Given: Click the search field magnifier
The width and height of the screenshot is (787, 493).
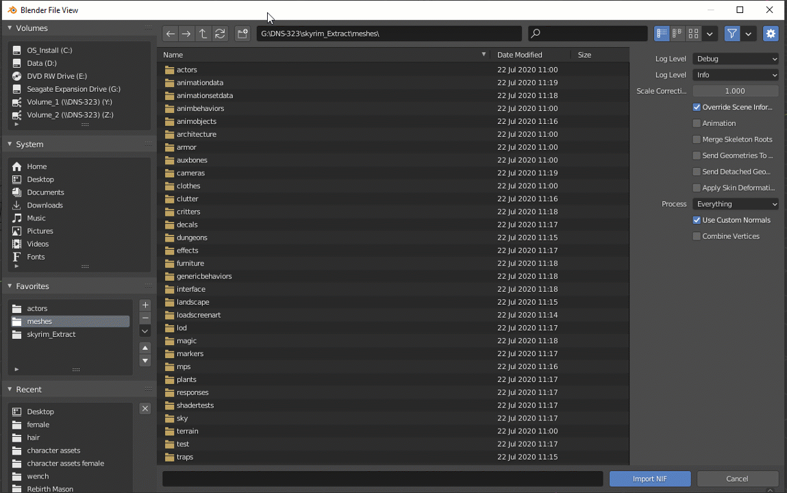Looking at the screenshot, I should [536, 34].
